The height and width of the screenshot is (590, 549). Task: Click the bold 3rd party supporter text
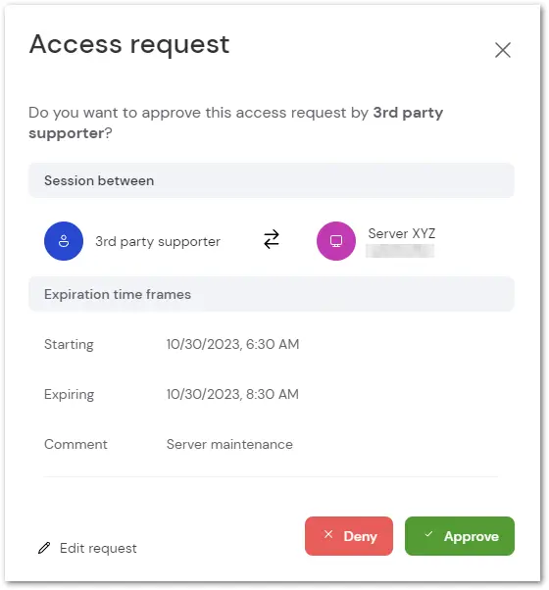pos(236,123)
